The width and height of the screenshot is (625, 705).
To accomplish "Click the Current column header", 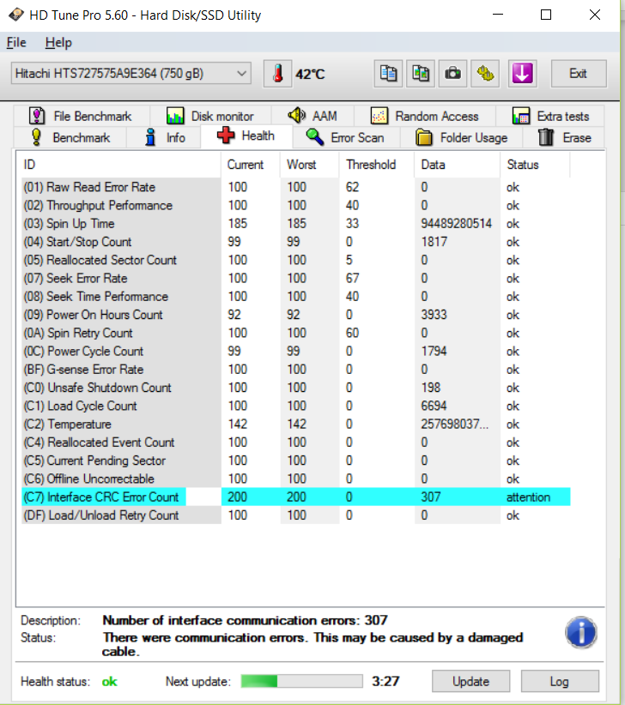I will 251,165.
